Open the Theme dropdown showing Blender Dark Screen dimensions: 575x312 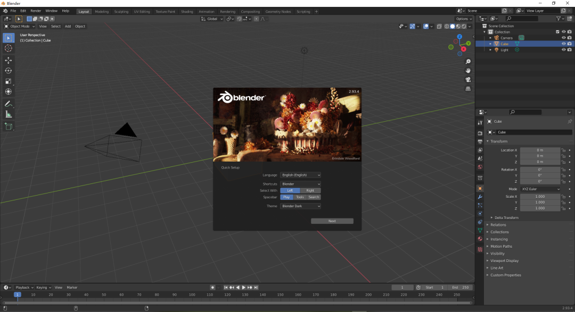click(x=301, y=206)
